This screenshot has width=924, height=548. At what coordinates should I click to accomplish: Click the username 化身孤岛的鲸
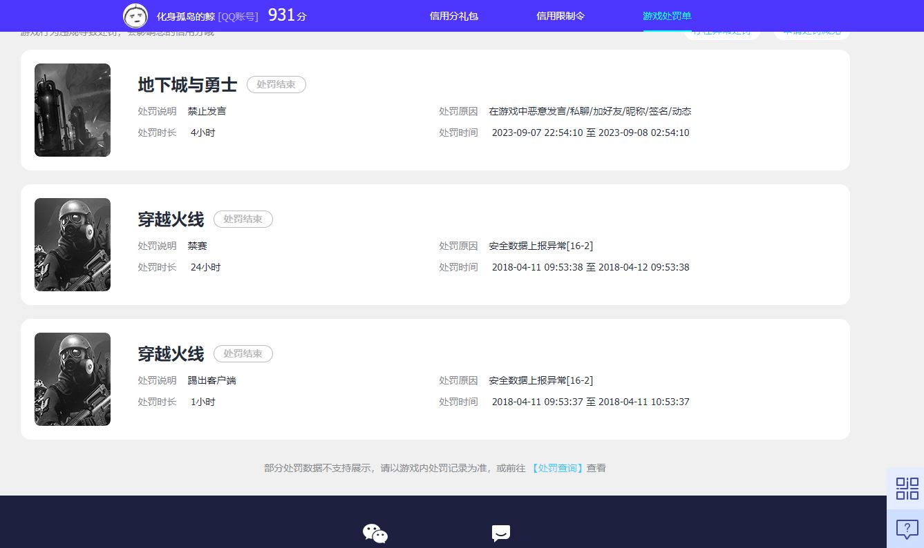click(x=186, y=16)
